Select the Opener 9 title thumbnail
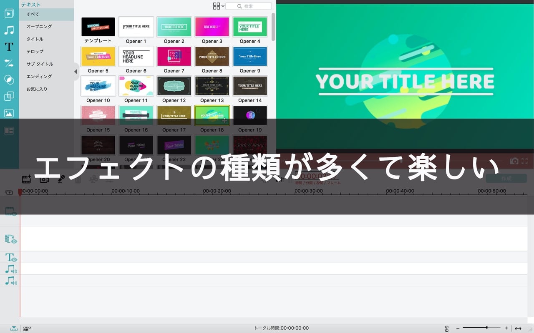Screen dimensions: 534x333 click(250, 56)
